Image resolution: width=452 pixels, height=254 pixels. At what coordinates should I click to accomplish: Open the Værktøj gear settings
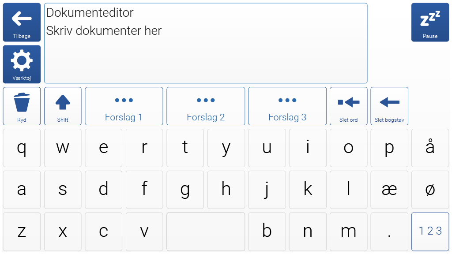(22, 64)
